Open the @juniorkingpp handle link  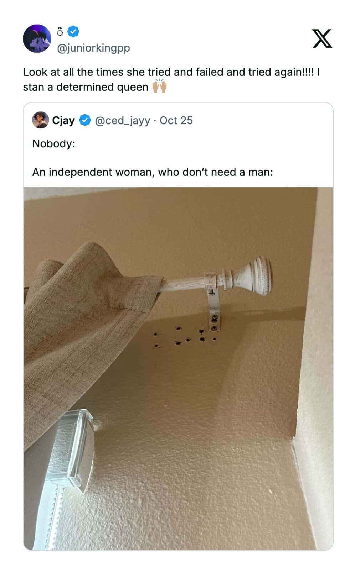[93, 47]
